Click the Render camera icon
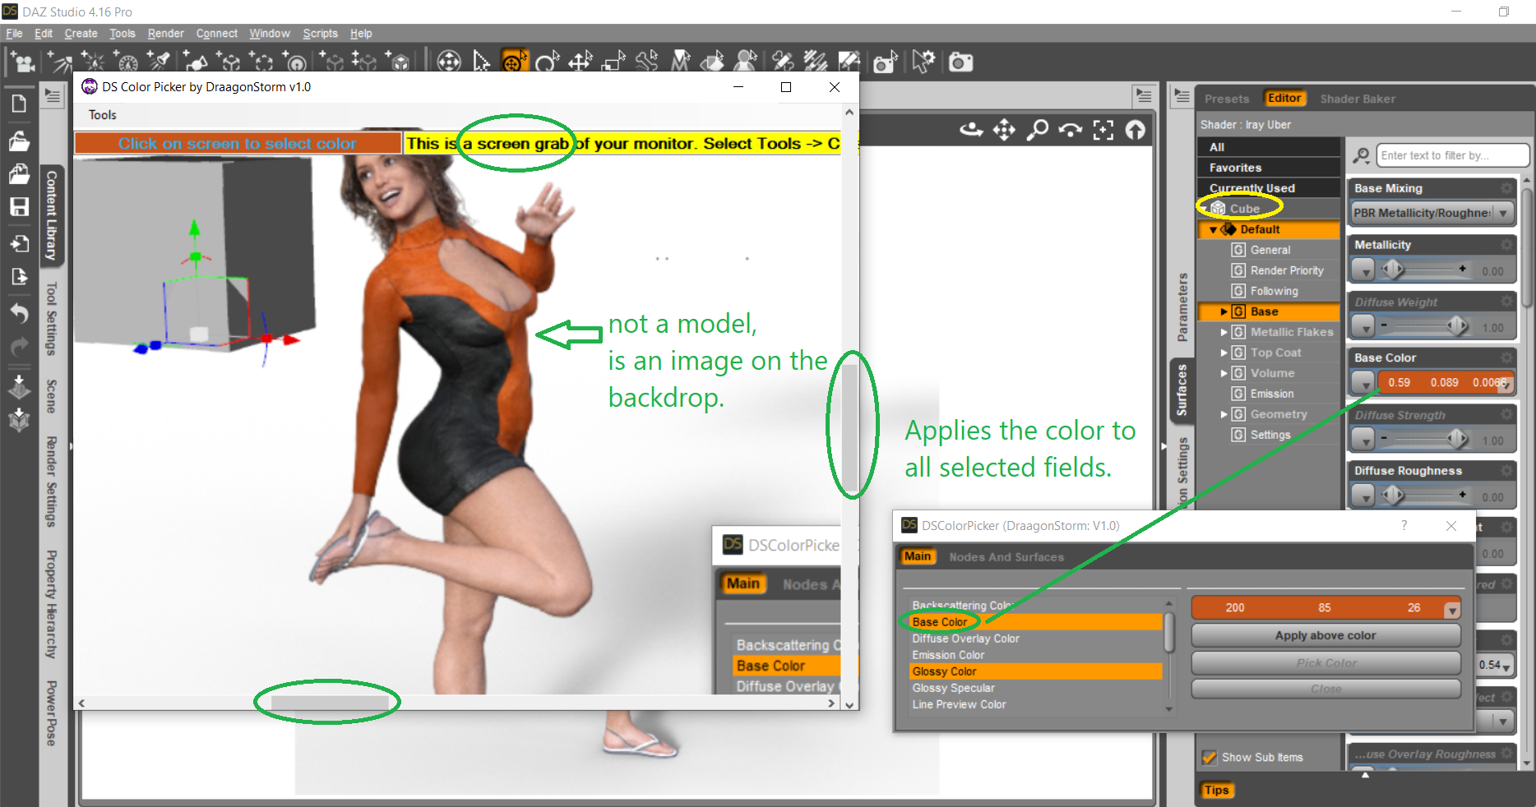Viewport: 1536px width, 807px height. tap(960, 62)
